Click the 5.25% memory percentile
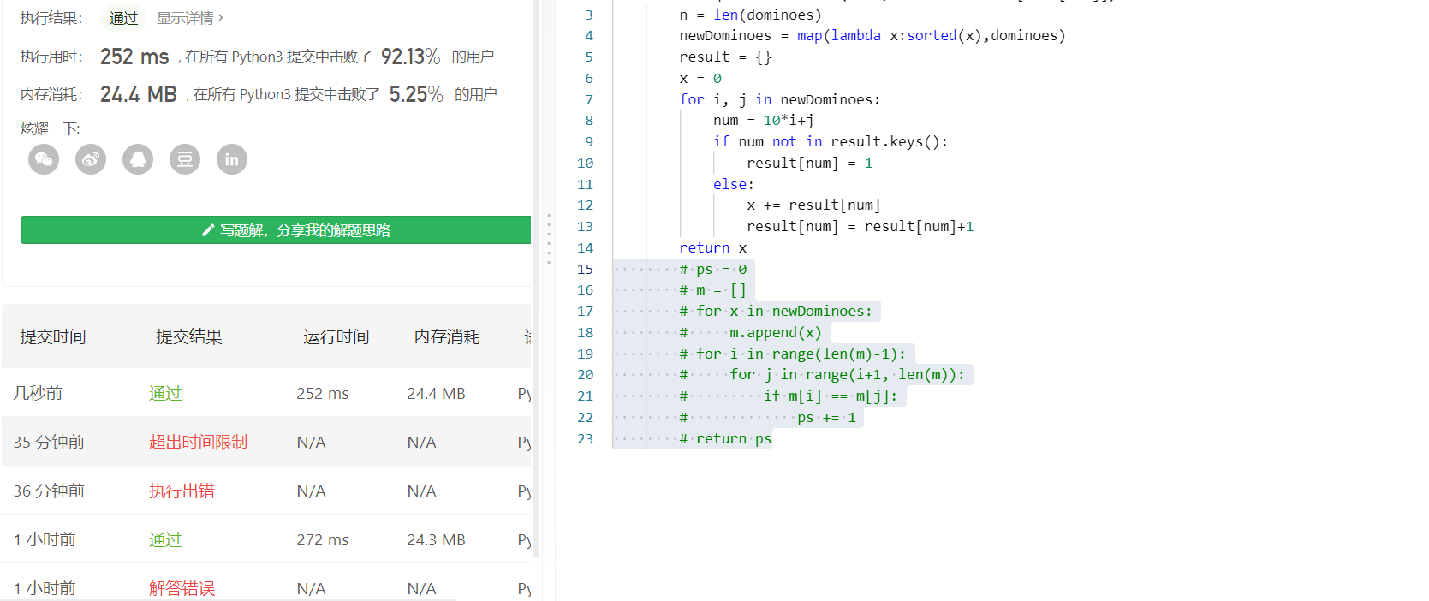 [x=416, y=94]
